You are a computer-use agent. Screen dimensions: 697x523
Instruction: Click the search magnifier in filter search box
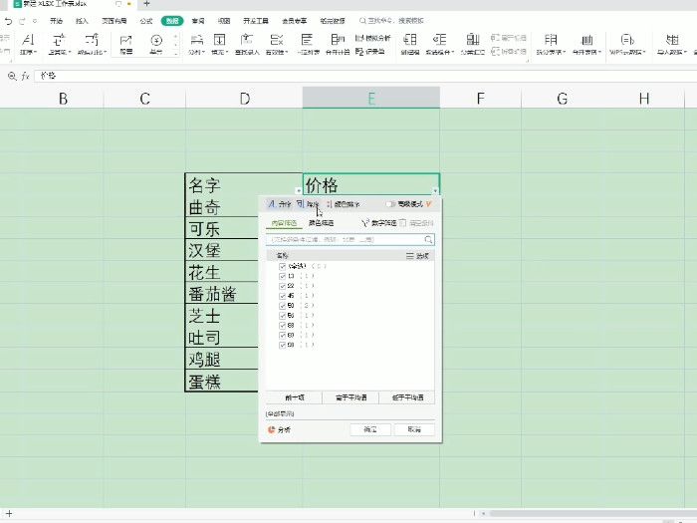(x=428, y=240)
